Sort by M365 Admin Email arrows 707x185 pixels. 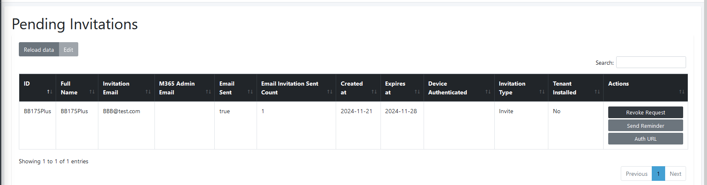[208, 92]
